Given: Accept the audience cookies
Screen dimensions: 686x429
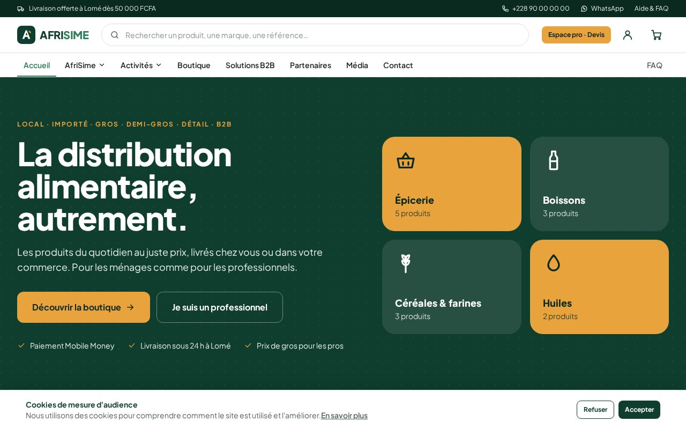Looking at the screenshot, I should [x=639, y=410].
